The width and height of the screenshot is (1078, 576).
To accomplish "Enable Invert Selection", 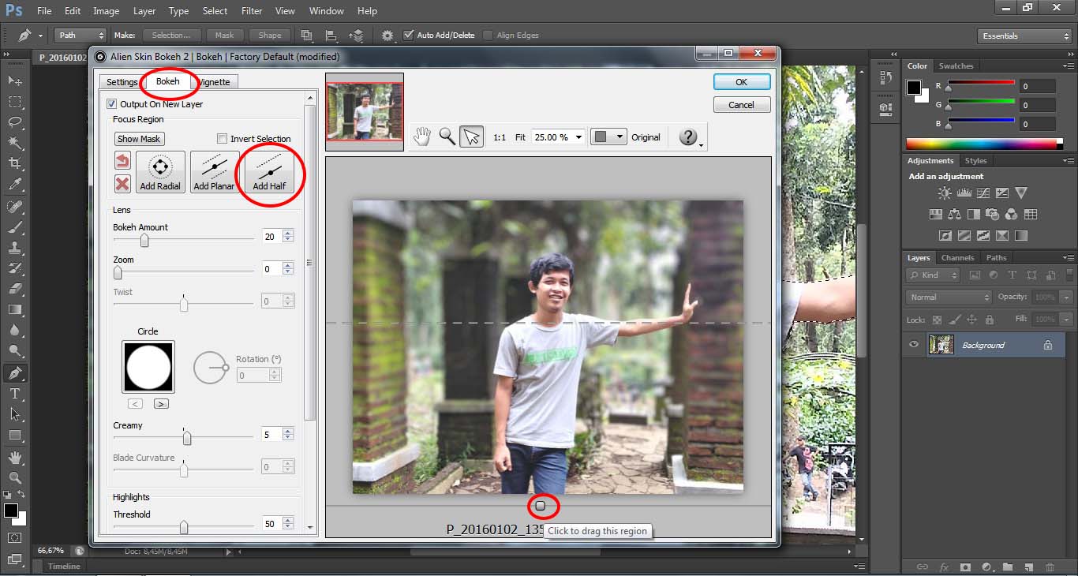I will point(222,138).
